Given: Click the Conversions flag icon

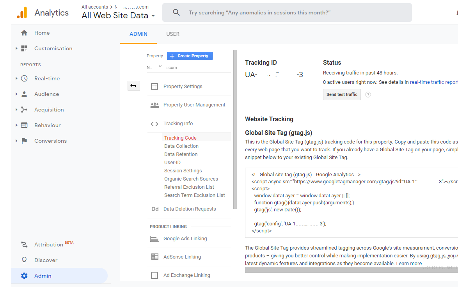Looking at the screenshot, I should coord(24,141).
